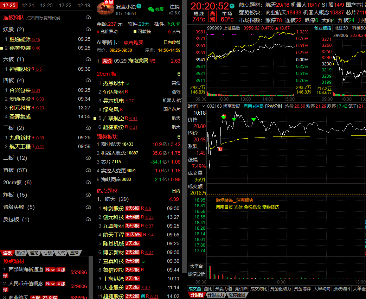The width and height of the screenshot is (366, 299).
Task: Toggle the 竞价异动 red legend marker
Action: click(x=98, y=32)
